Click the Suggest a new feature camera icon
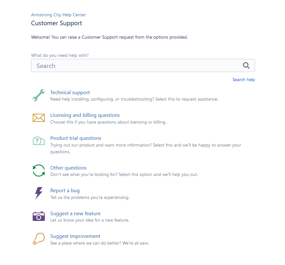 pos(38,216)
